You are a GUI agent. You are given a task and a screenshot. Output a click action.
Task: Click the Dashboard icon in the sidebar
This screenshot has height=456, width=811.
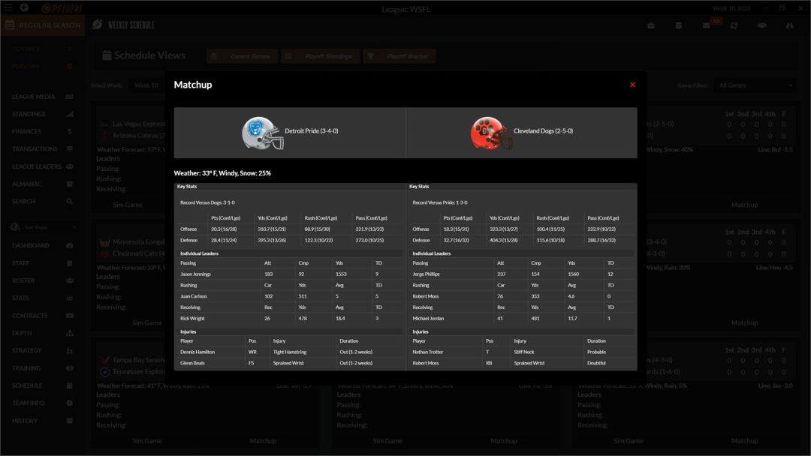click(x=70, y=245)
